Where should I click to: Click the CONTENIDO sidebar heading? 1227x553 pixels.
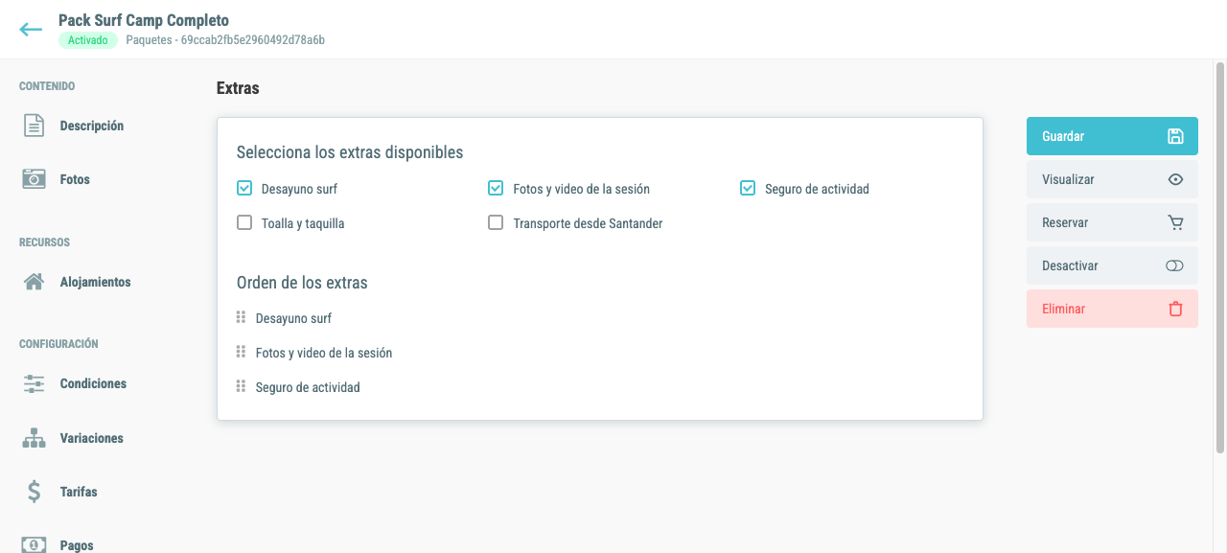point(47,86)
